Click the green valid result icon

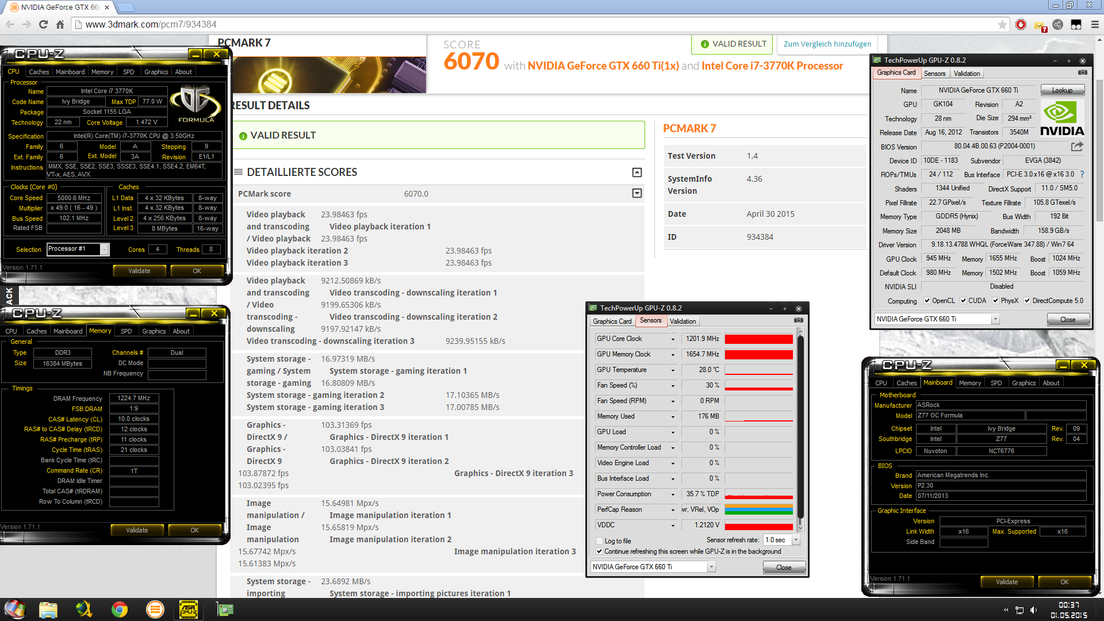243,136
